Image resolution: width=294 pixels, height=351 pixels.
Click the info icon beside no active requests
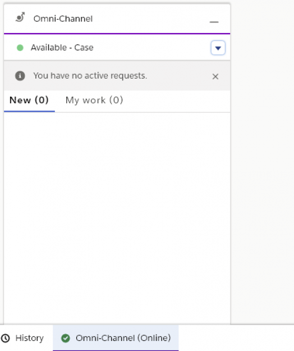tap(20, 76)
